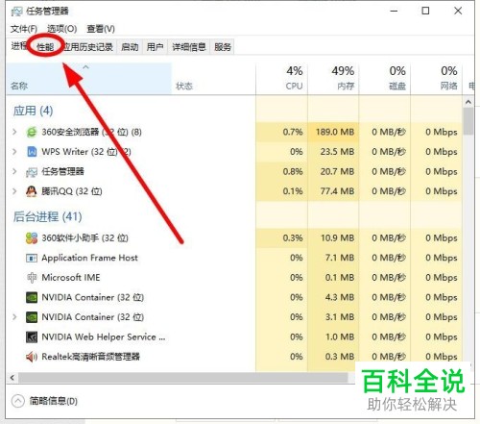Click the 360软件小助手 icon
The width and height of the screenshot is (480, 424).
[x=32, y=238]
